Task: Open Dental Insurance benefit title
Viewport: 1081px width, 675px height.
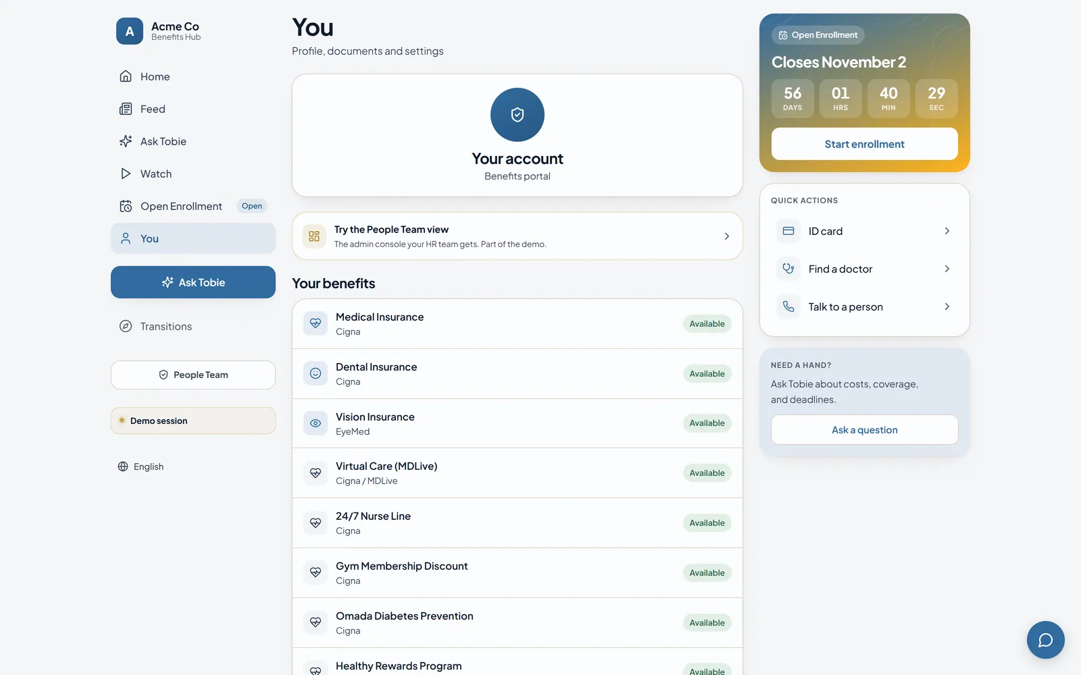Action: [376, 367]
